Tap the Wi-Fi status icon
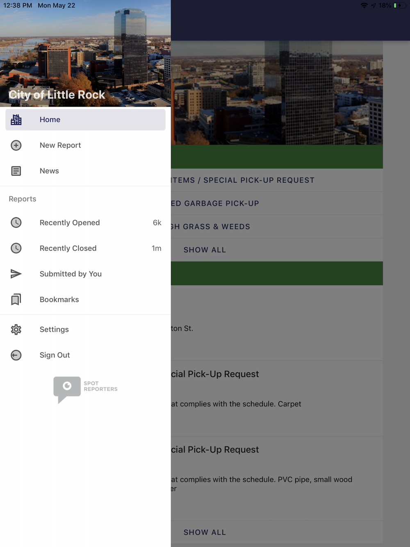Screen dimensions: 410x547 [x=364, y=6]
